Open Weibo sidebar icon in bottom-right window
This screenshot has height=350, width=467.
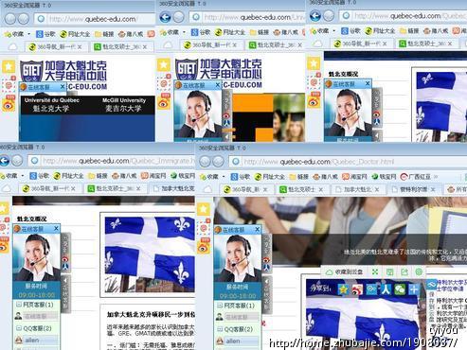click(x=204, y=247)
